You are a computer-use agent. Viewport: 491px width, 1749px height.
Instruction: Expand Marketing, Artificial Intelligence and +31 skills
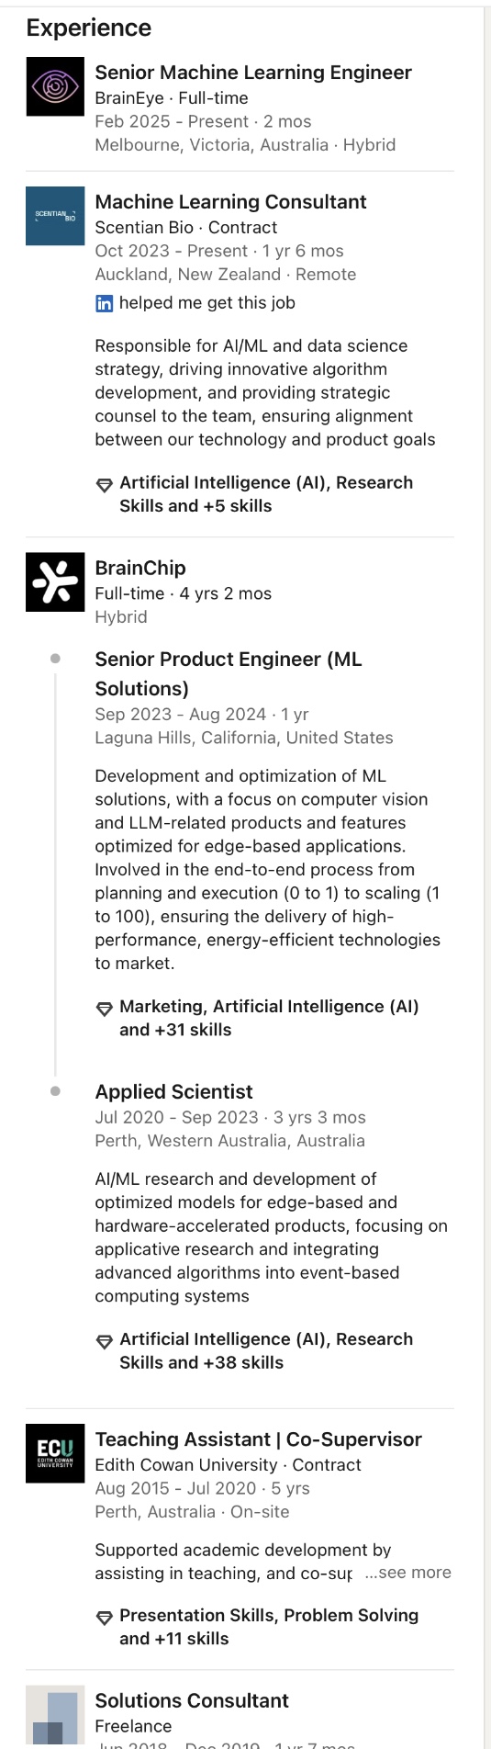pos(269,1018)
